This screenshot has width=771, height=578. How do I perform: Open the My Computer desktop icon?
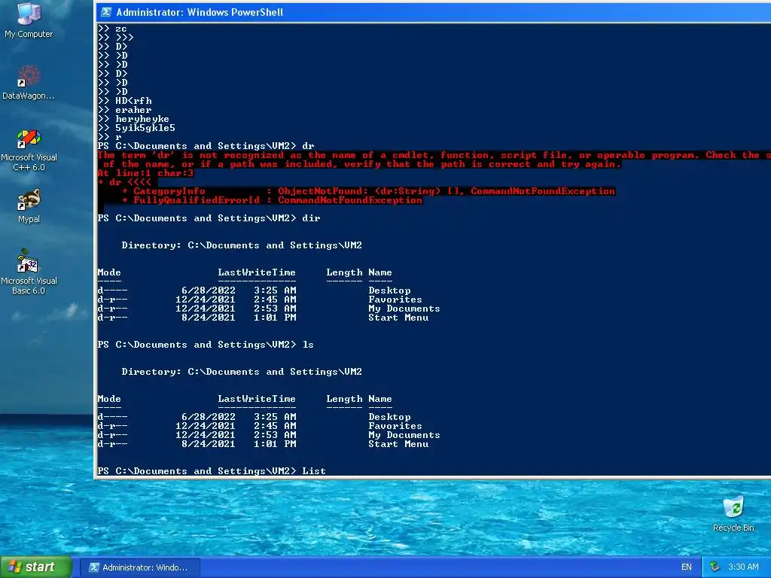tap(29, 20)
